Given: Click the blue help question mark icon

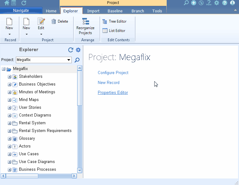Looking at the screenshot, I should pyautogui.click(x=224, y=3).
